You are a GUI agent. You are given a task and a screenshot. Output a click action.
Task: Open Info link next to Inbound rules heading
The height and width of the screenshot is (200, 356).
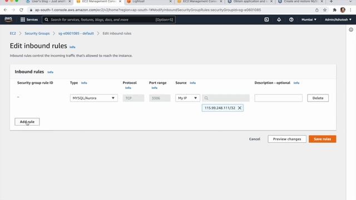51,72
